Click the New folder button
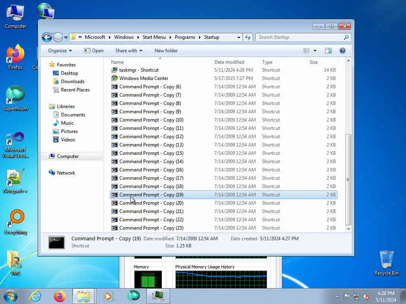The height and width of the screenshot is (304, 406). click(166, 51)
